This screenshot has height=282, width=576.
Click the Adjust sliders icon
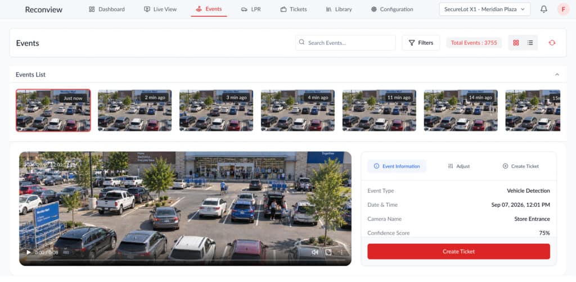coord(451,166)
